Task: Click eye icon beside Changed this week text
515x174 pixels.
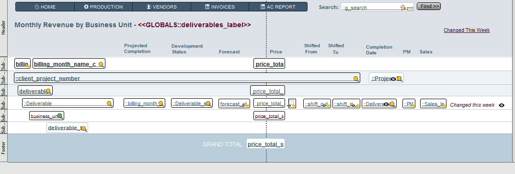Action: 502,105
